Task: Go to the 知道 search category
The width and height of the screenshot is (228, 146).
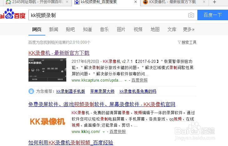Action: pyautogui.click(x=87, y=29)
